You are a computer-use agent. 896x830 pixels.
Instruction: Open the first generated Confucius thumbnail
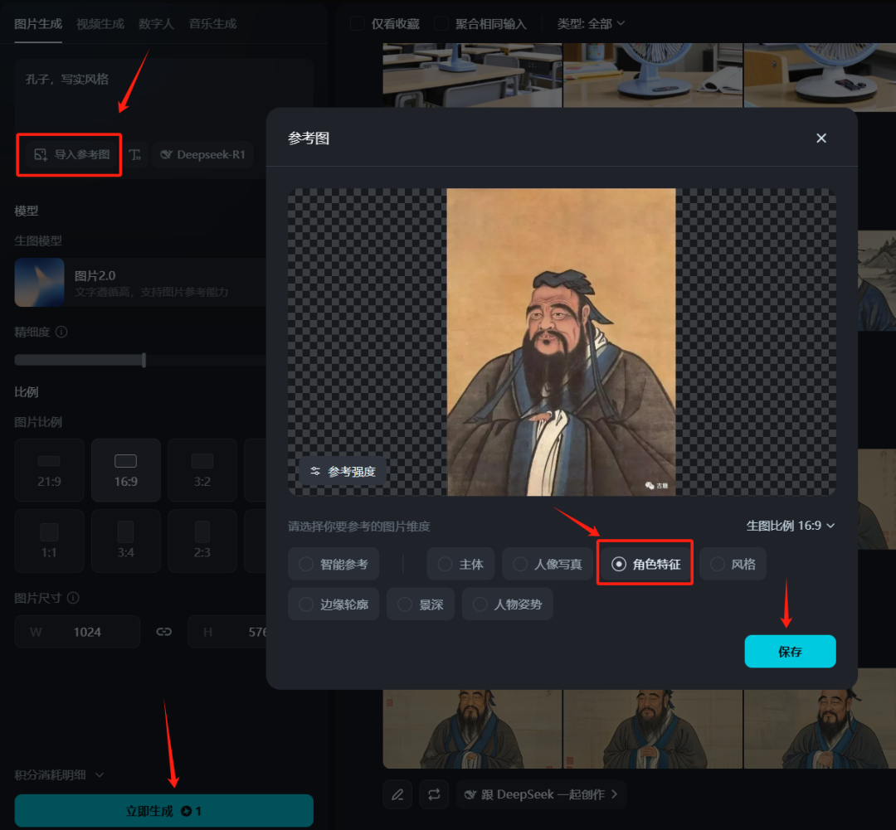click(473, 729)
